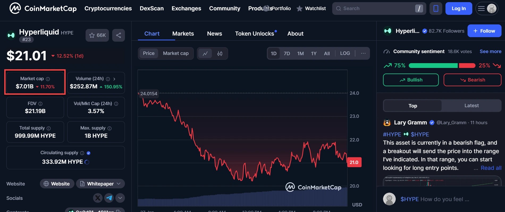The image size is (505, 212).
Task: Toggle the LOG scale on chart
Action: coord(345,53)
